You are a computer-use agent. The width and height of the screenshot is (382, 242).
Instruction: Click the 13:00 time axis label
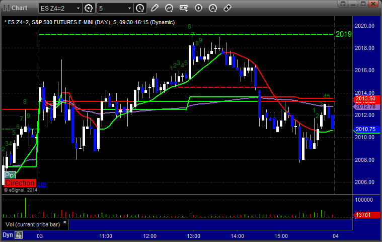click(x=193, y=236)
